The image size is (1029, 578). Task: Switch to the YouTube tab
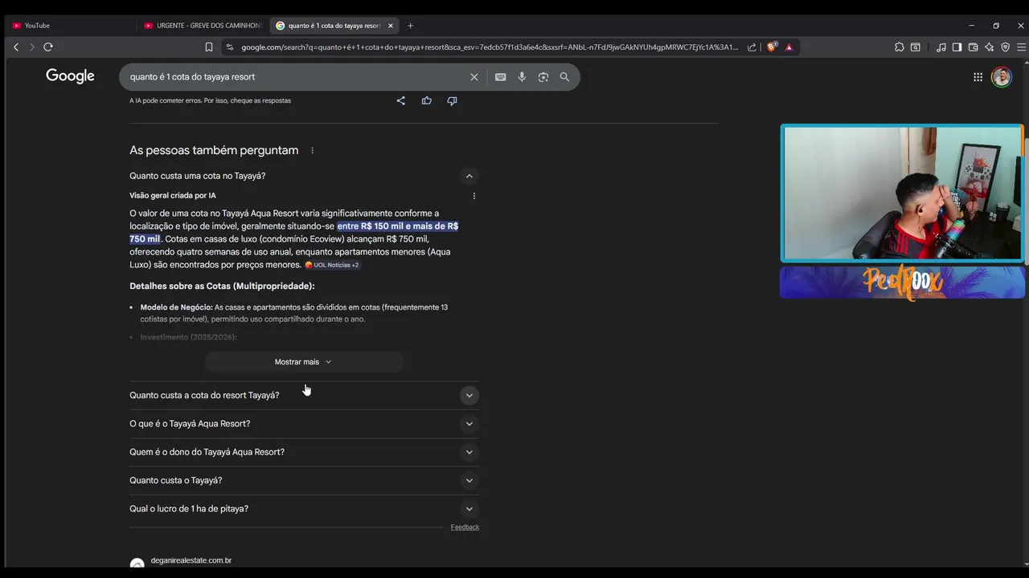coord(72,26)
